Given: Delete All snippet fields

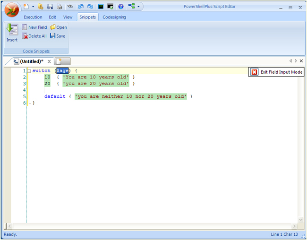Looking at the screenshot, I should (34, 36).
